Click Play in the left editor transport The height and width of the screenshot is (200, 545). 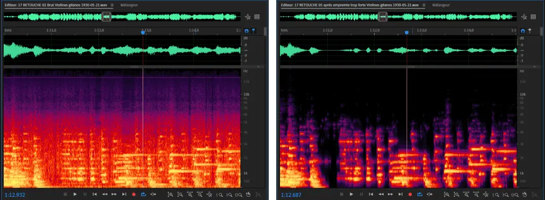tap(75, 195)
